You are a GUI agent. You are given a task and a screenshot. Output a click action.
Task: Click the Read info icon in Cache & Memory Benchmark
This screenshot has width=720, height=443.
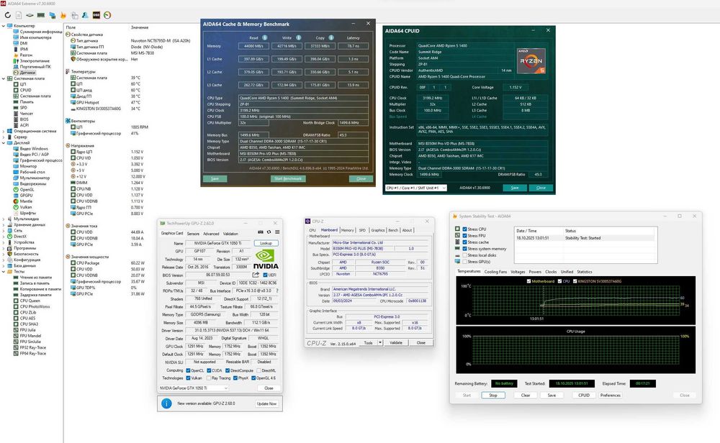point(264,37)
